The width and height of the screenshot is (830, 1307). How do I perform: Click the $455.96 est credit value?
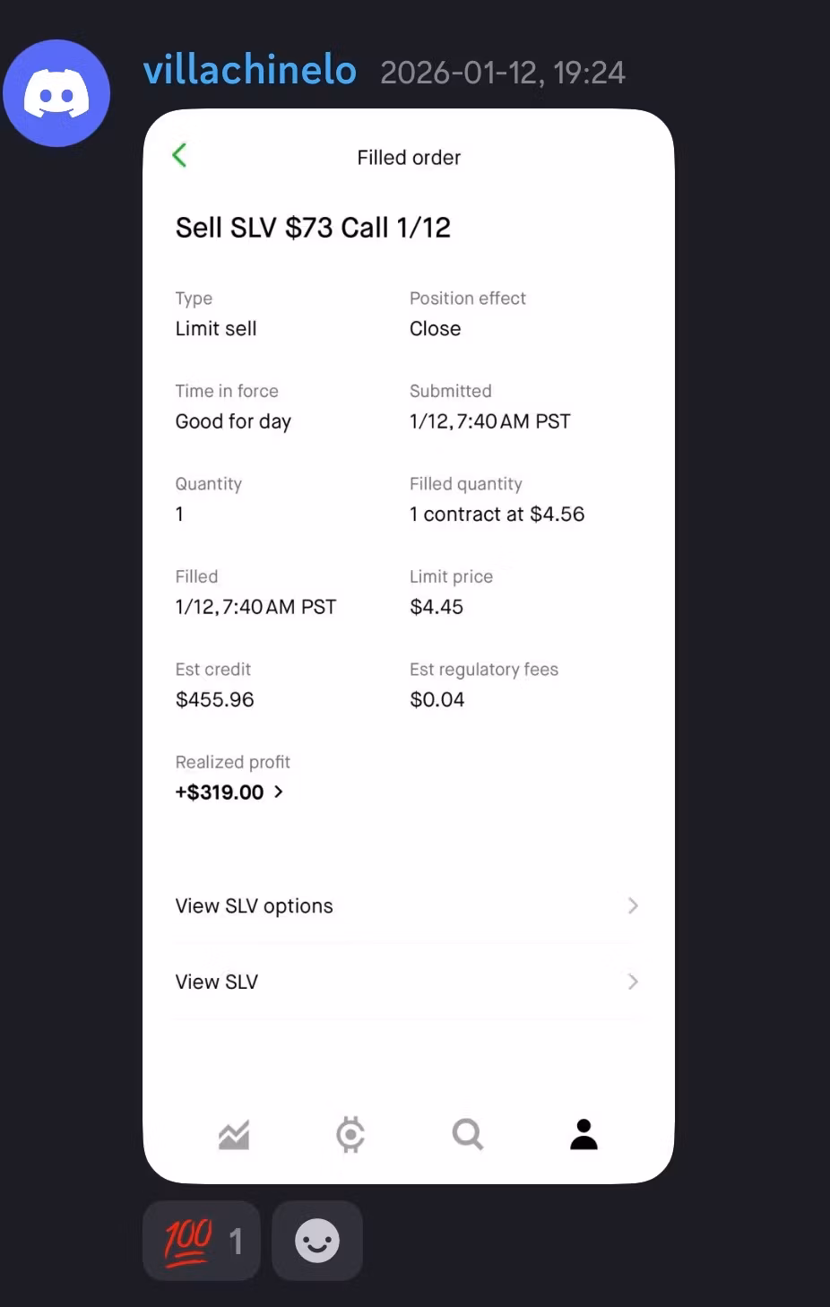[215, 699]
